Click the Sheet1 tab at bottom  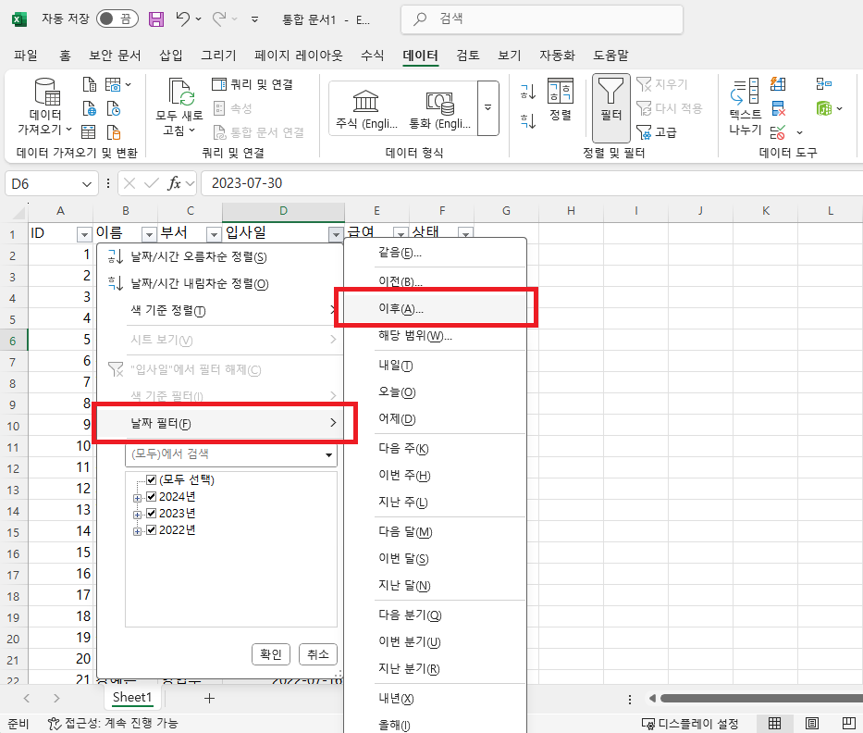[x=132, y=697]
